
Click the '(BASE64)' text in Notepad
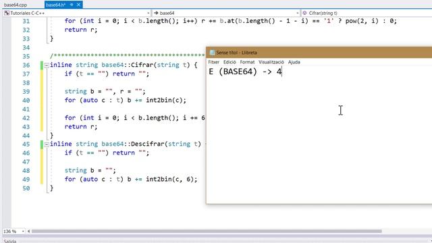[x=238, y=72]
